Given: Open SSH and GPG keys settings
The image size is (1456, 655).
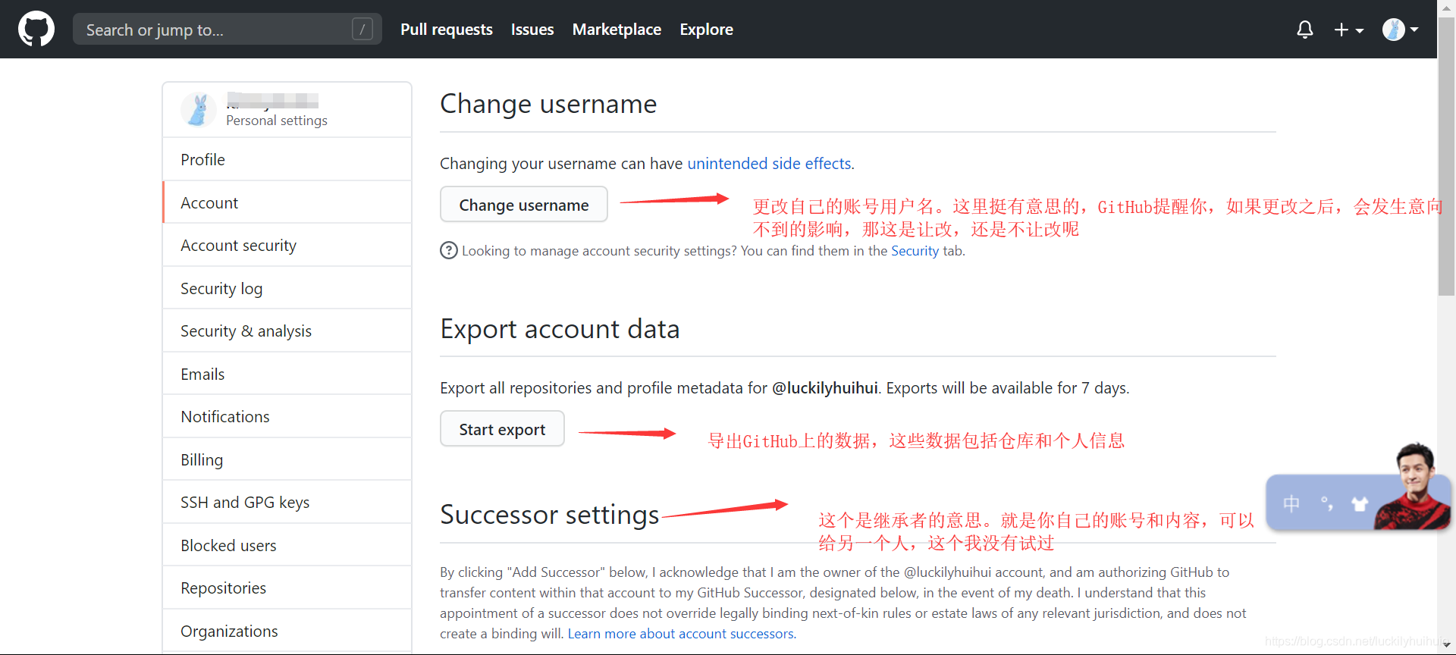Looking at the screenshot, I should click(x=287, y=502).
